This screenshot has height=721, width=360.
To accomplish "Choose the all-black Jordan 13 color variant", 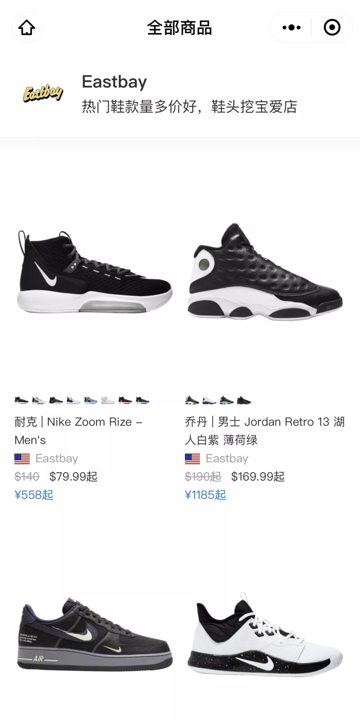I will click(x=244, y=400).
